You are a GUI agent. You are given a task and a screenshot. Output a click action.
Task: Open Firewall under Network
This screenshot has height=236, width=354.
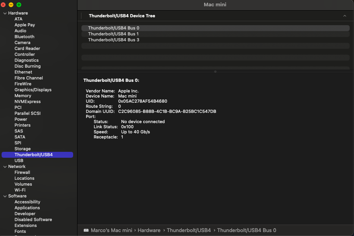coord(22,172)
